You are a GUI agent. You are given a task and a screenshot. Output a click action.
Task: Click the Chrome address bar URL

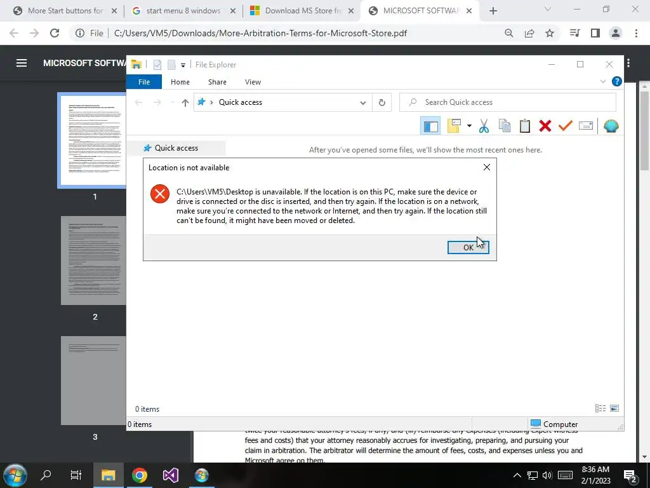click(x=260, y=33)
